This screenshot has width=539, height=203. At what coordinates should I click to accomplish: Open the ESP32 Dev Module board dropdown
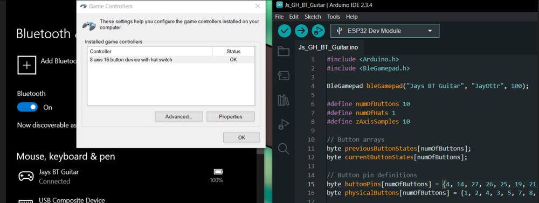[x=385, y=31]
